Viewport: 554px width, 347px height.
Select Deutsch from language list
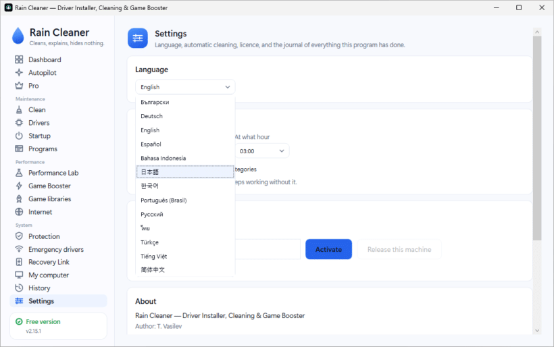tap(185, 116)
